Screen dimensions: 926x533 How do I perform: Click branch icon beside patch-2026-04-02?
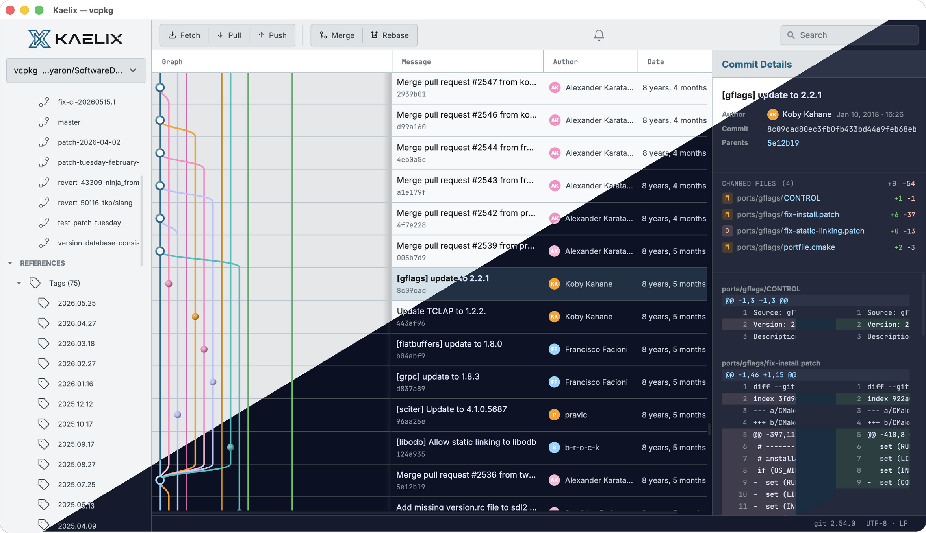(44, 142)
